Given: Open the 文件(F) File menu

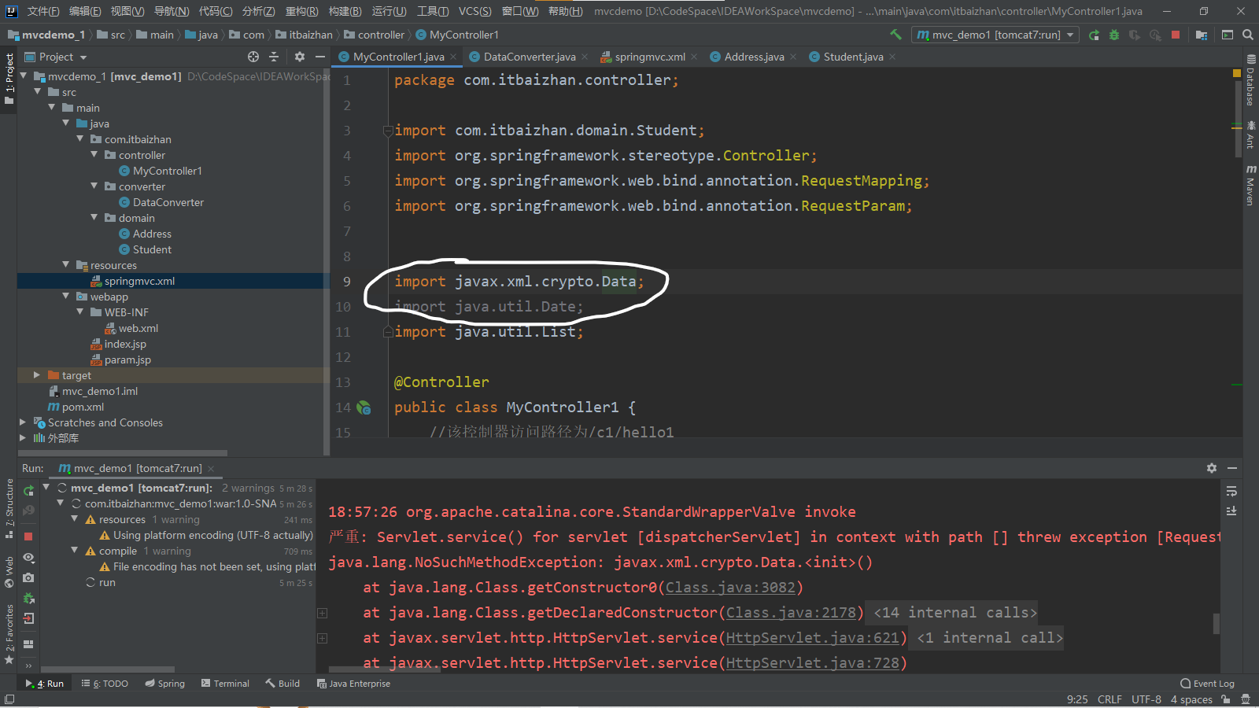Looking at the screenshot, I should [x=43, y=11].
